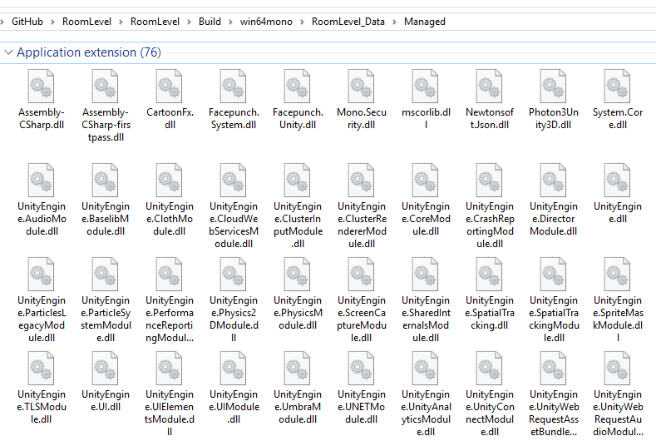Click the Managed breadcrumb segment
Image resolution: width=656 pixels, height=441 pixels.
(x=425, y=22)
